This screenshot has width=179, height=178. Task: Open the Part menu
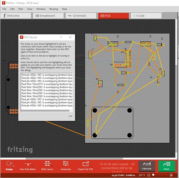tap(21, 9)
